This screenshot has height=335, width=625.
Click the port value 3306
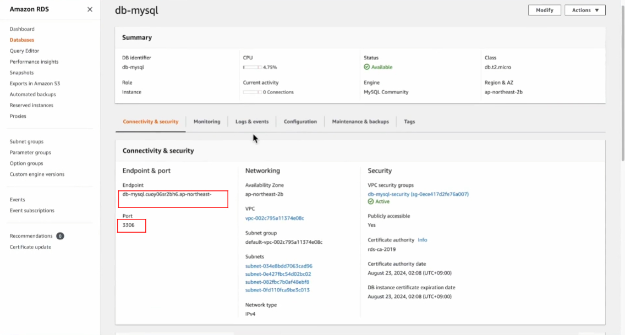(128, 225)
